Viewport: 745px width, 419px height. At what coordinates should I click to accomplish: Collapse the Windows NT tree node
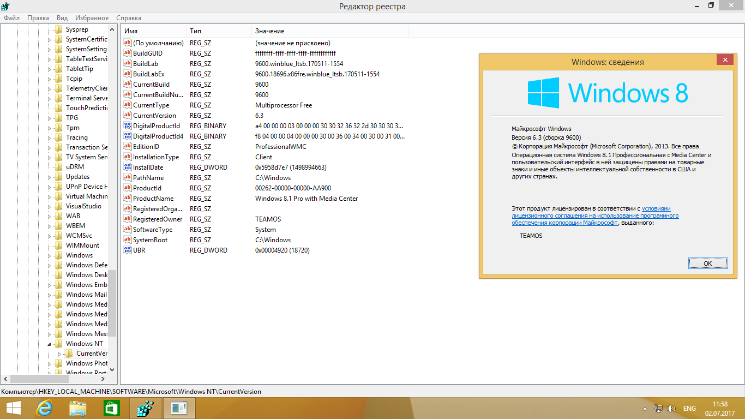tap(49, 344)
